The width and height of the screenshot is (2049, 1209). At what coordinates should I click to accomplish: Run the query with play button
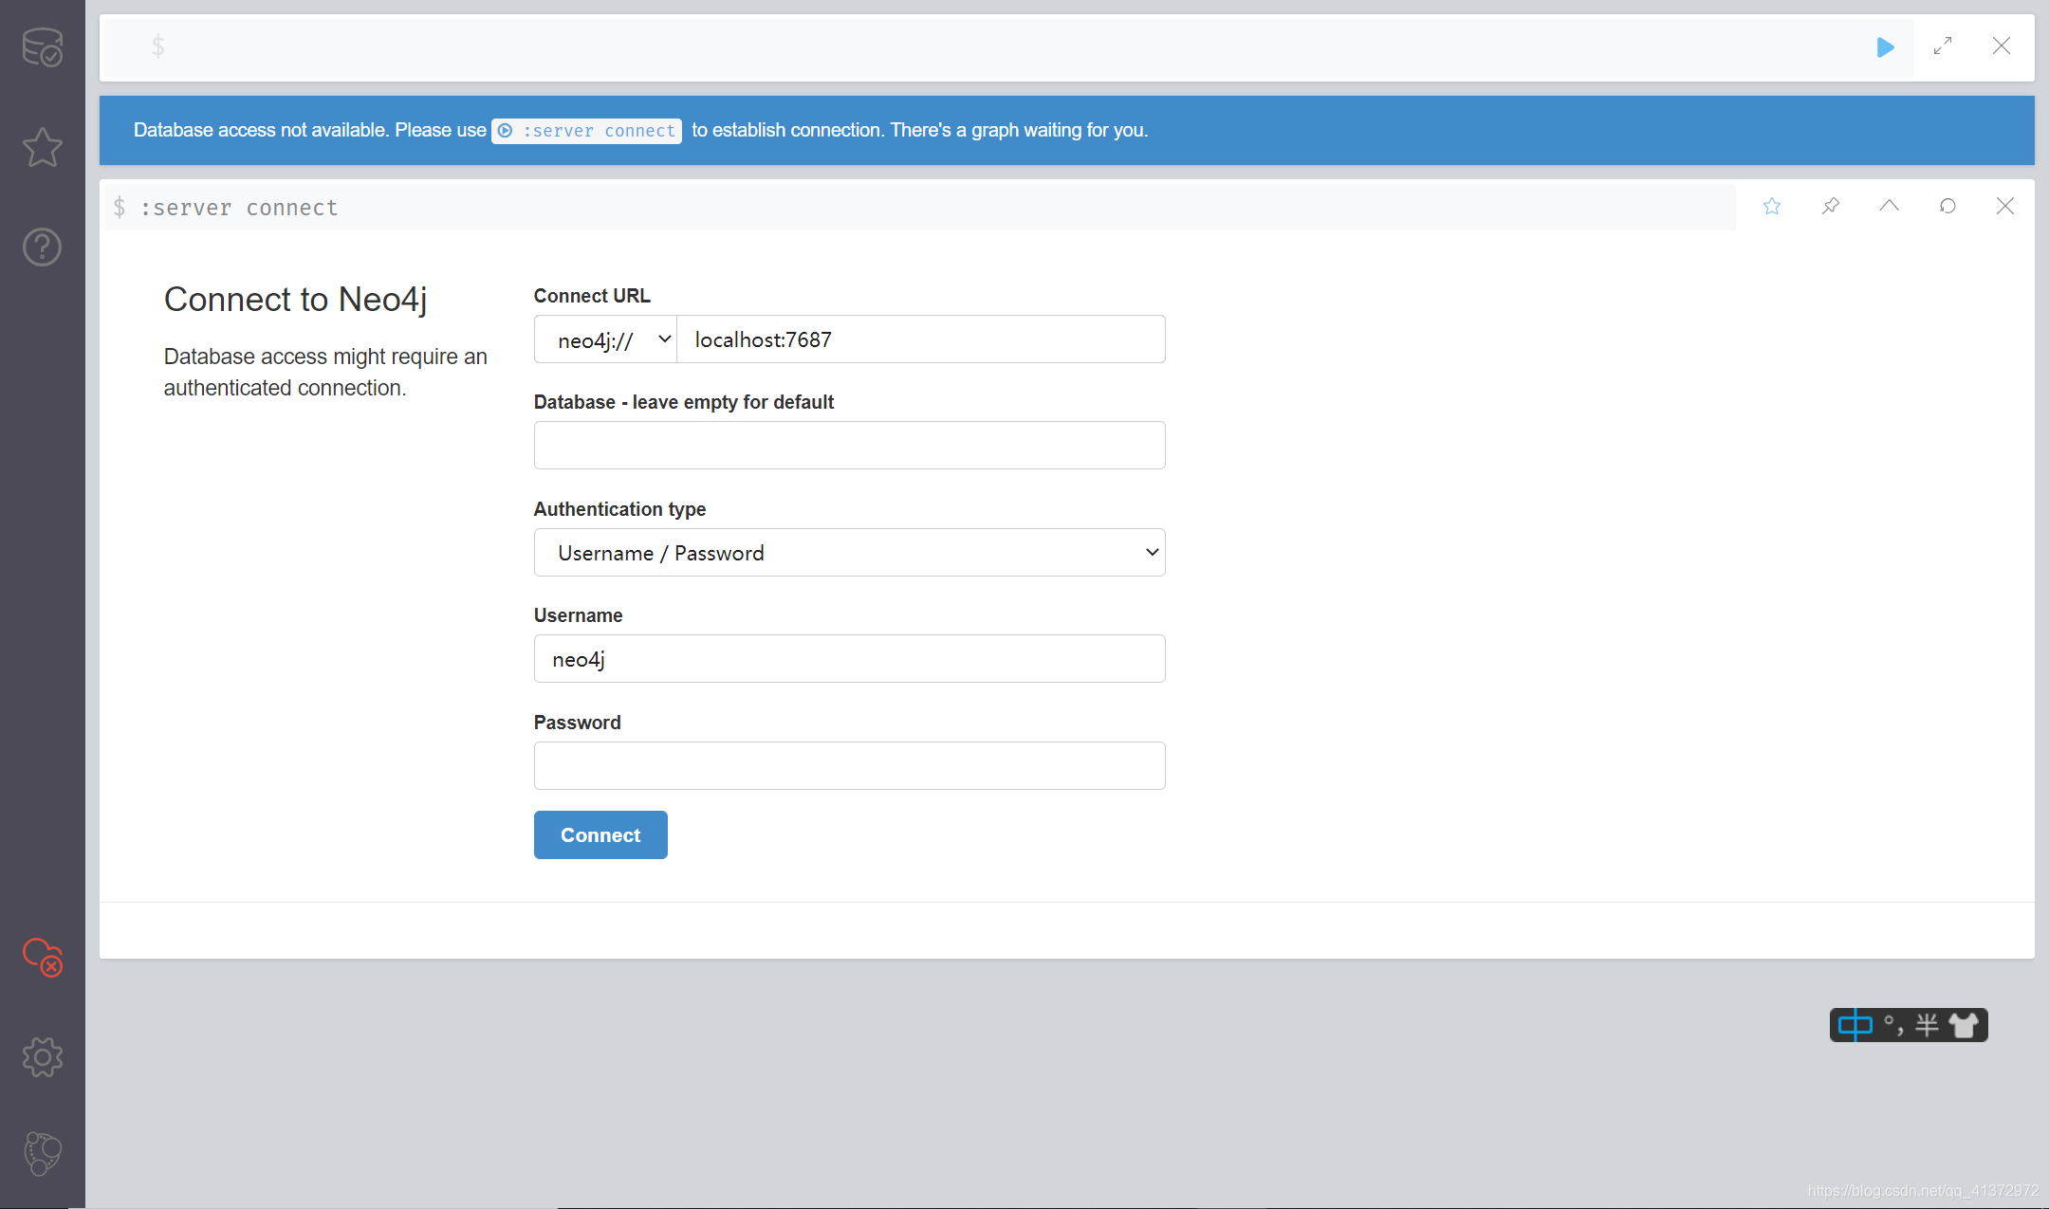[1886, 46]
